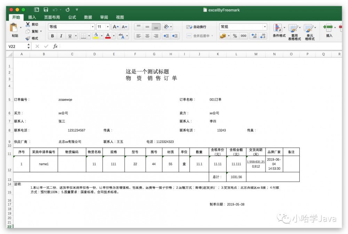The width and height of the screenshot is (348, 234).
Task: Click the 剪切 cut scissors icon
Action: point(28,24)
